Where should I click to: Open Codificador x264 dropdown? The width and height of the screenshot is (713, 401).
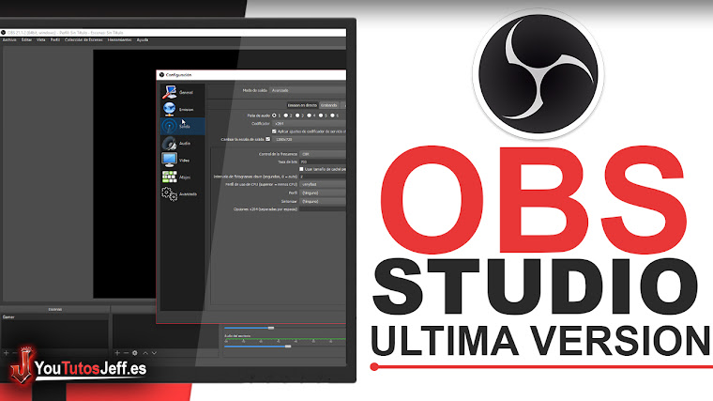point(310,123)
